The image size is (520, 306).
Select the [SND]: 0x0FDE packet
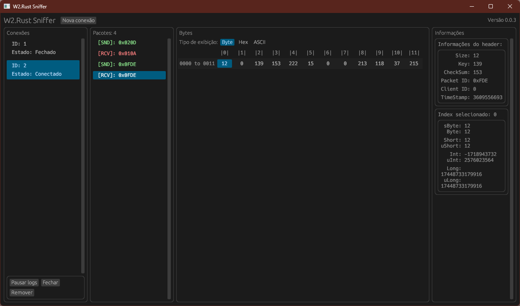click(129, 64)
